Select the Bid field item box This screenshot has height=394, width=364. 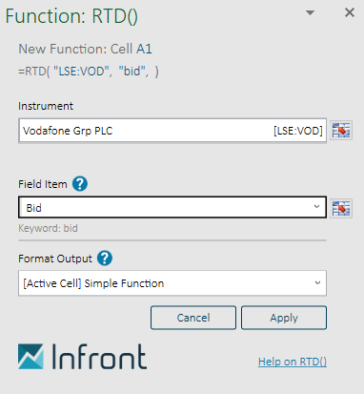coord(172,207)
